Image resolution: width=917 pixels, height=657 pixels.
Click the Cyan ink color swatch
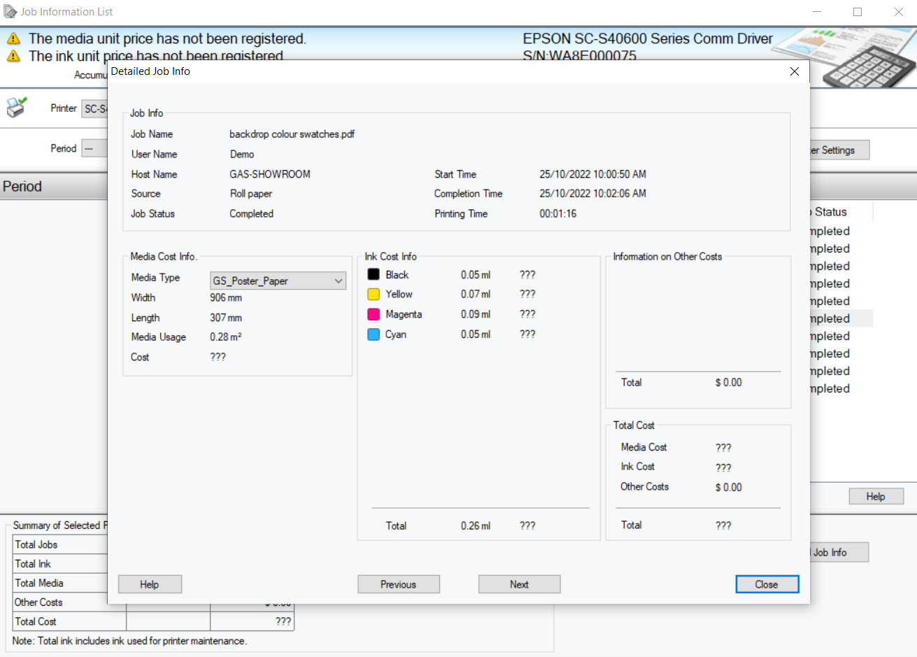point(374,334)
